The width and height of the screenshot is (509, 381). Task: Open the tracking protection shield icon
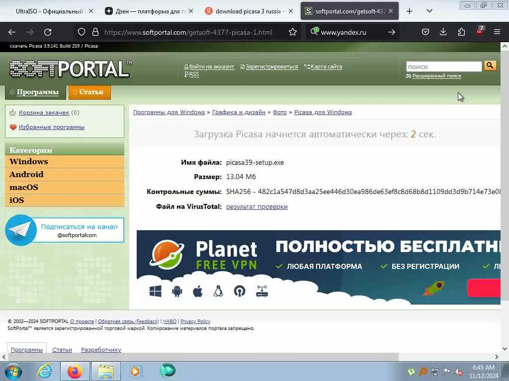pyautogui.click(x=82, y=32)
